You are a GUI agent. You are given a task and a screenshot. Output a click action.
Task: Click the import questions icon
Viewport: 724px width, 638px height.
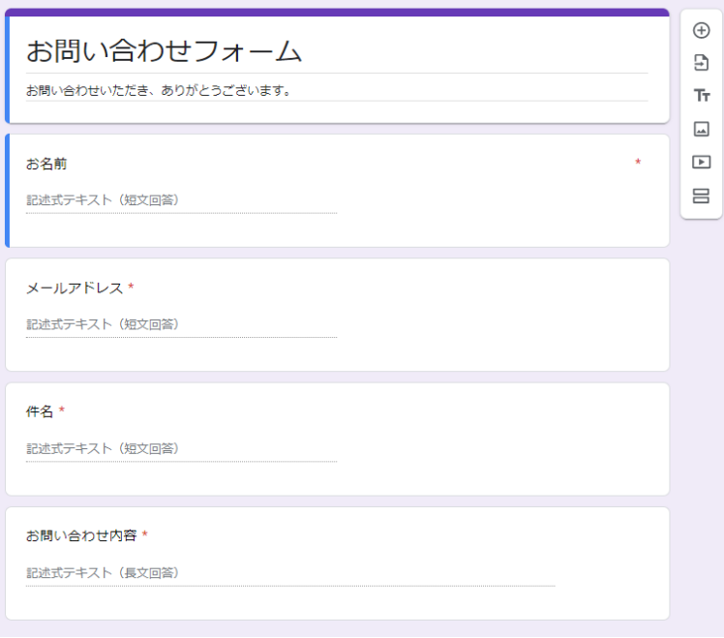coord(702,62)
